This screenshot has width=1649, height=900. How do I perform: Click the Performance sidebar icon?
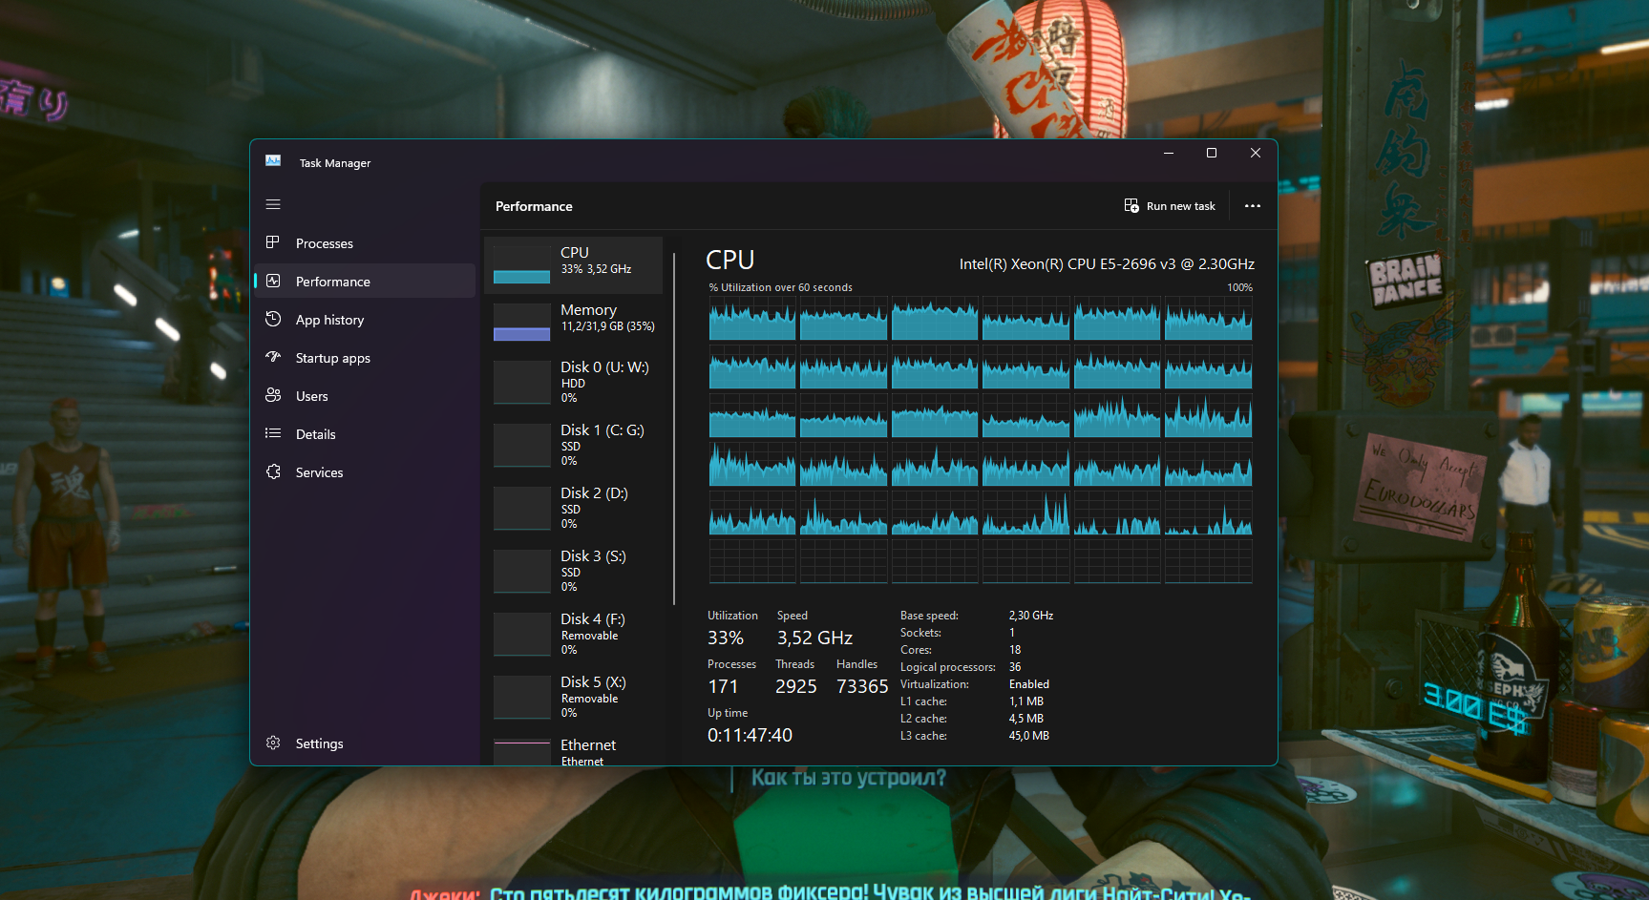click(273, 281)
